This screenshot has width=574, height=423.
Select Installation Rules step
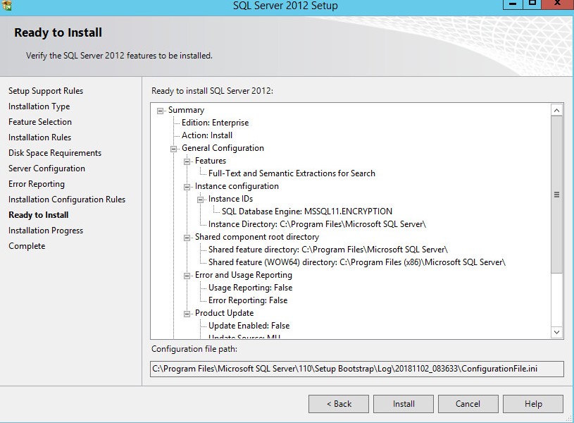tap(39, 137)
